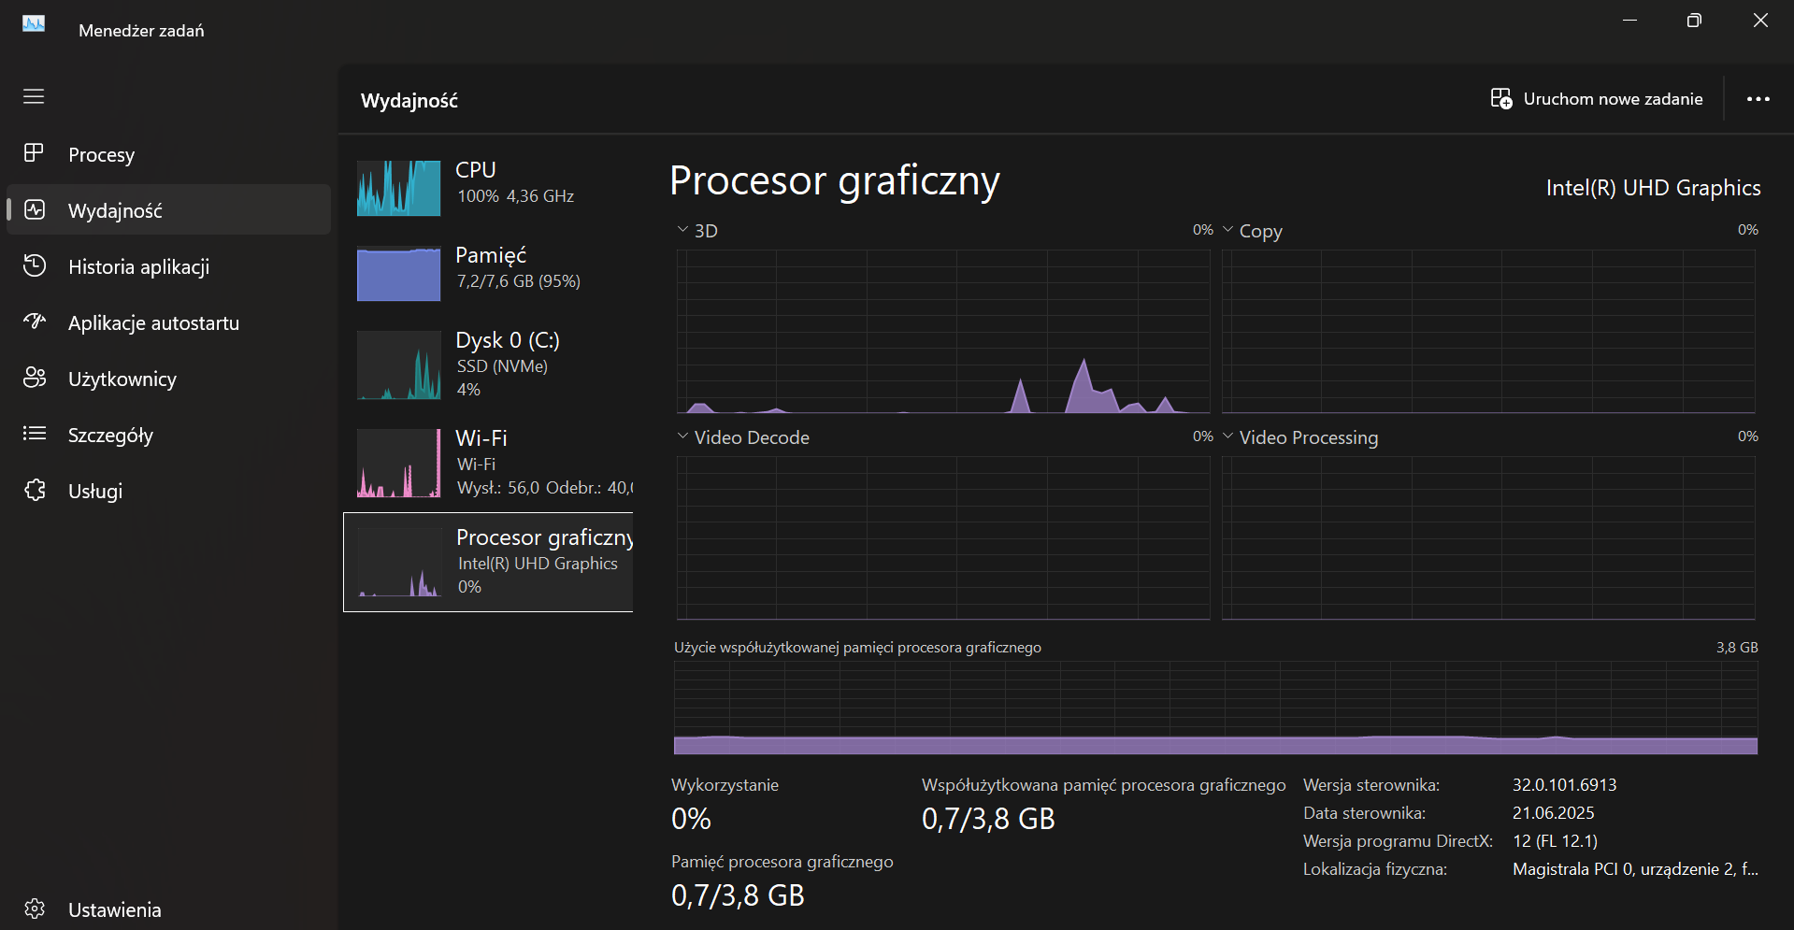Screen dimensions: 1794x930
Task: Click the Usługi puzzle-gear icon
Action: point(35,490)
